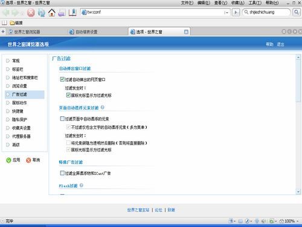Add a new tab with plus icon
The width and height of the screenshot is (302, 227).
3,31
